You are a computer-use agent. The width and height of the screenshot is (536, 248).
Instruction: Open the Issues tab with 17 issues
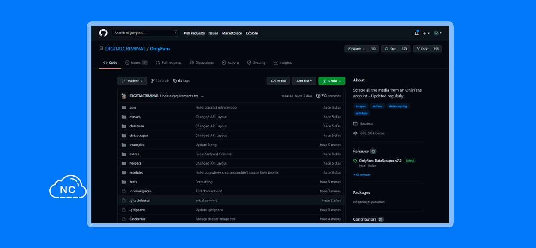click(136, 63)
